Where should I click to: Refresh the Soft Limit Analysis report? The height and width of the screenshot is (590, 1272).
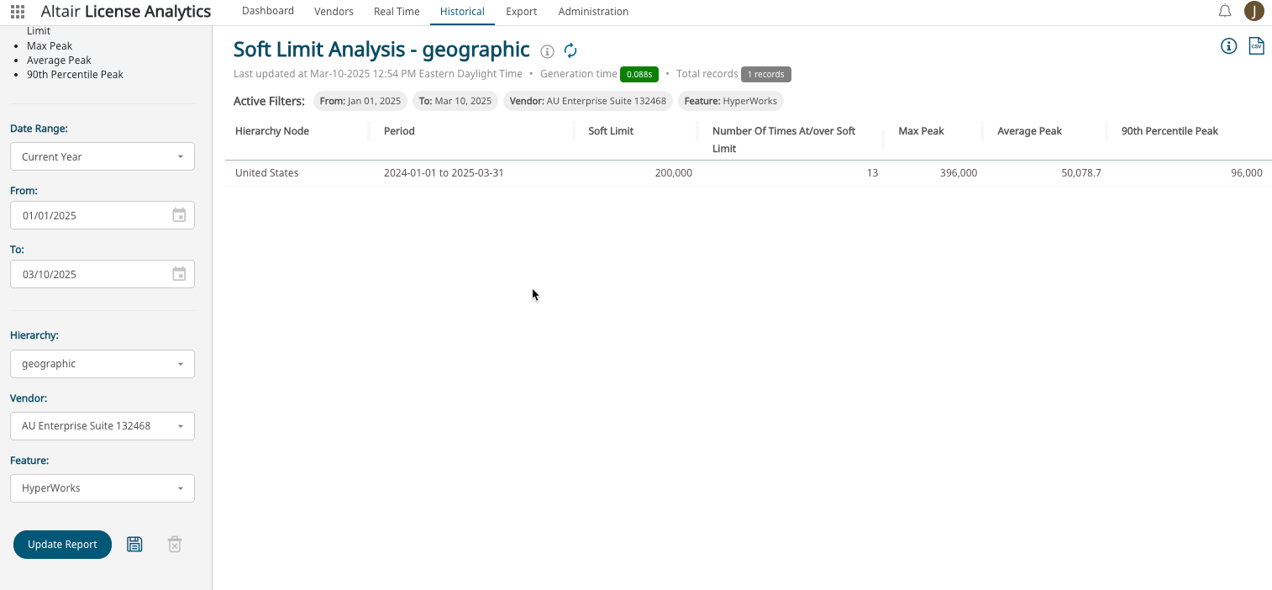tap(570, 50)
